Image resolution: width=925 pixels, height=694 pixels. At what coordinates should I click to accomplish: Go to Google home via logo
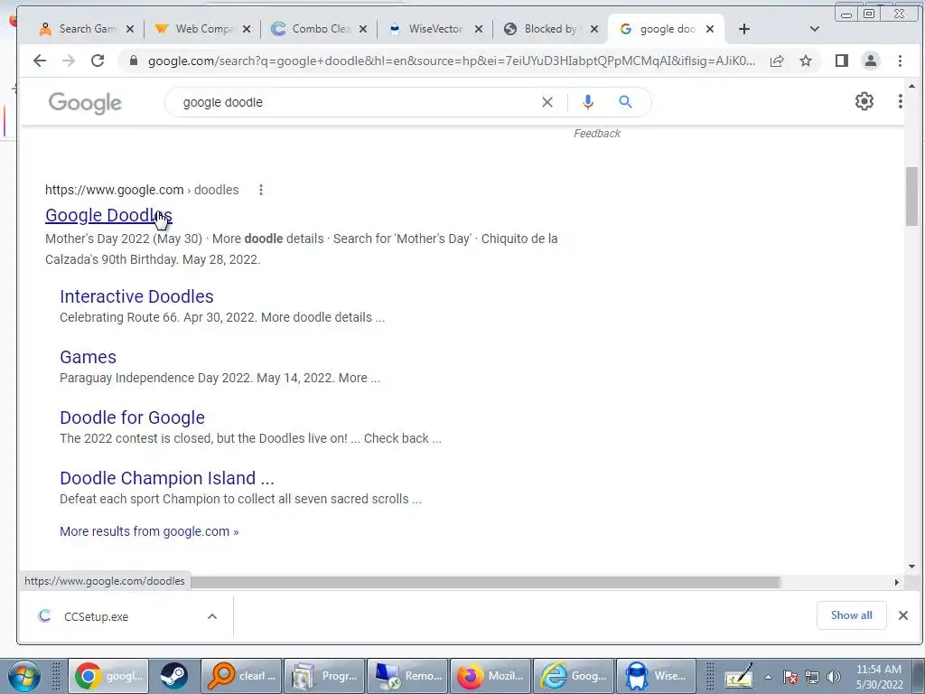85,103
